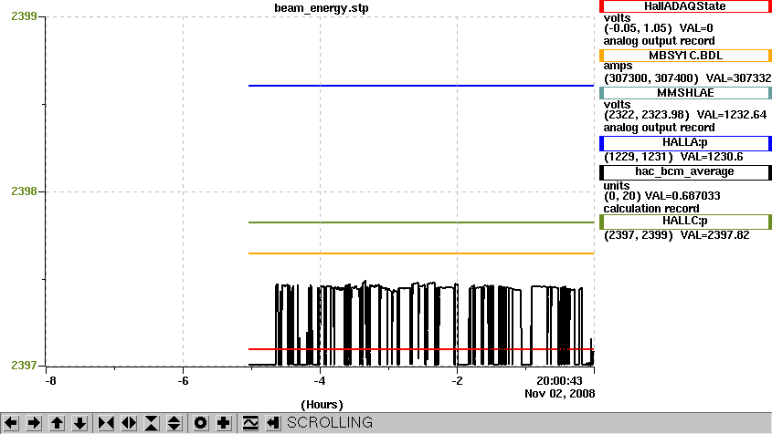Pan the plot right with the right arrow
The height and width of the screenshot is (434, 772).
point(34,423)
